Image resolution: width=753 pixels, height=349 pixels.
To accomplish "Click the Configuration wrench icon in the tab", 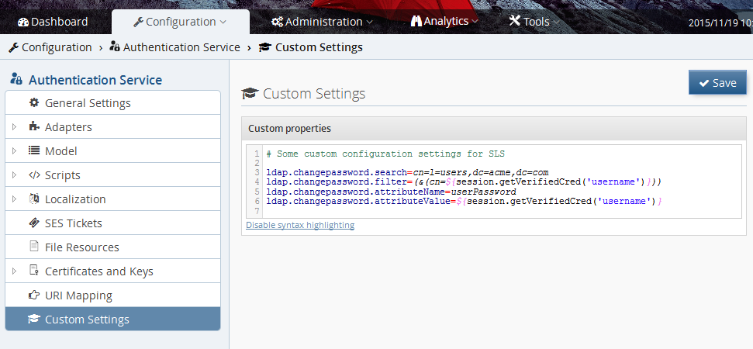I will click(138, 22).
